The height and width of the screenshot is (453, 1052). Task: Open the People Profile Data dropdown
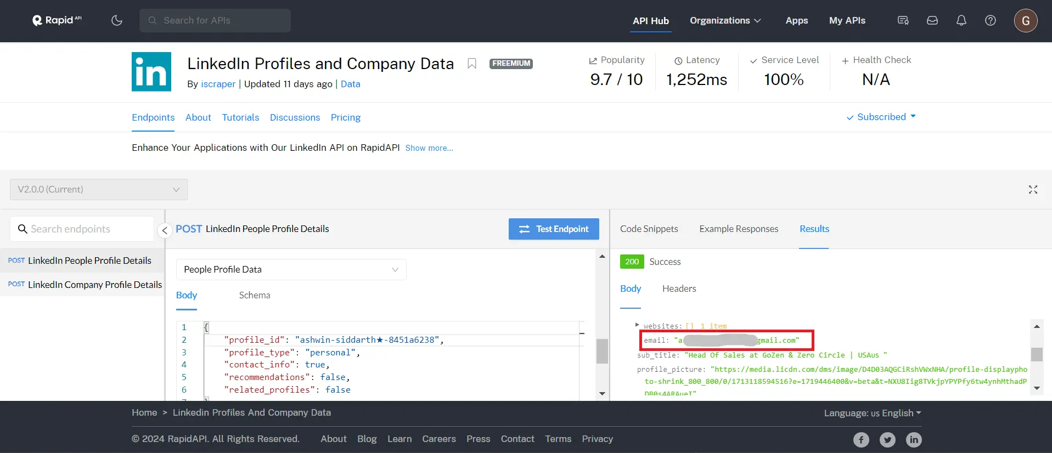291,269
